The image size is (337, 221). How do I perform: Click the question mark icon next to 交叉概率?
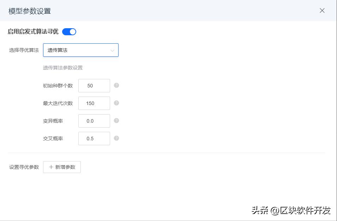click(116, 138)
